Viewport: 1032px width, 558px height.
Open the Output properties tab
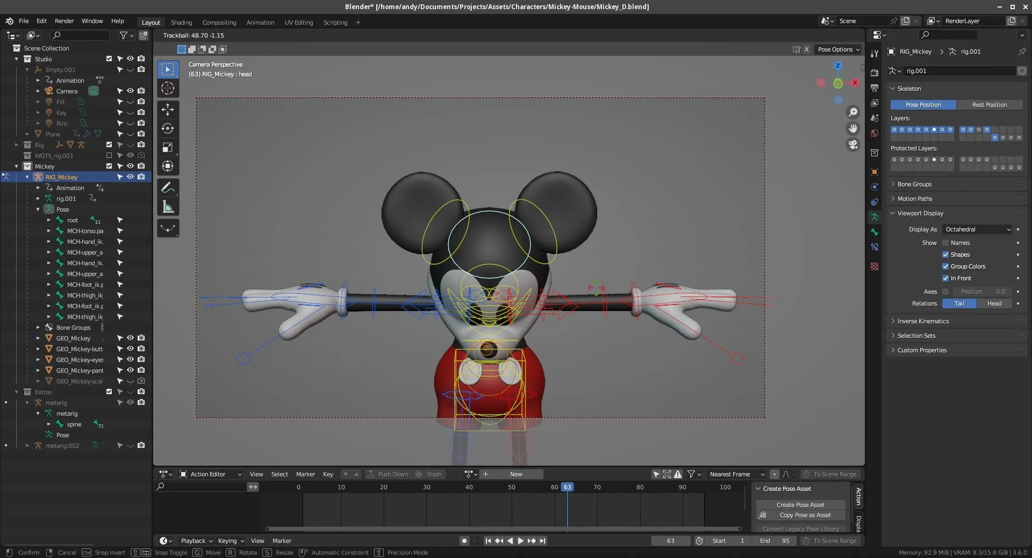(875, 88)
